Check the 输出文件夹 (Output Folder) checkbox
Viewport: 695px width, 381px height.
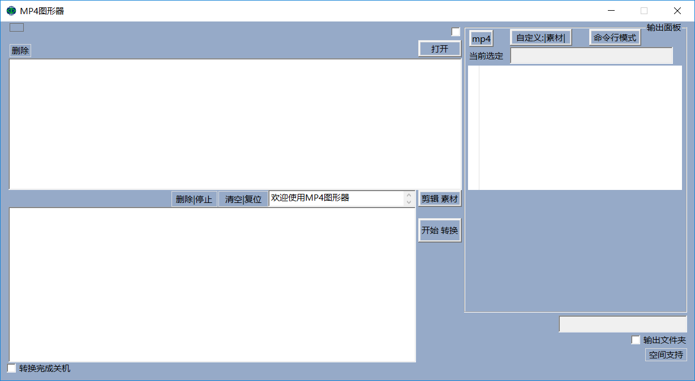point(636,340)
